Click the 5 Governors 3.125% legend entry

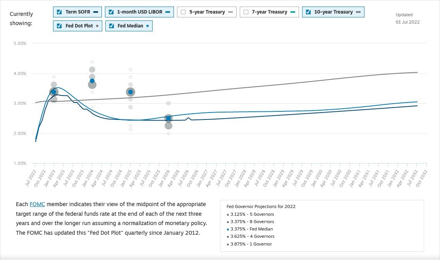click(x=252, y=214)
